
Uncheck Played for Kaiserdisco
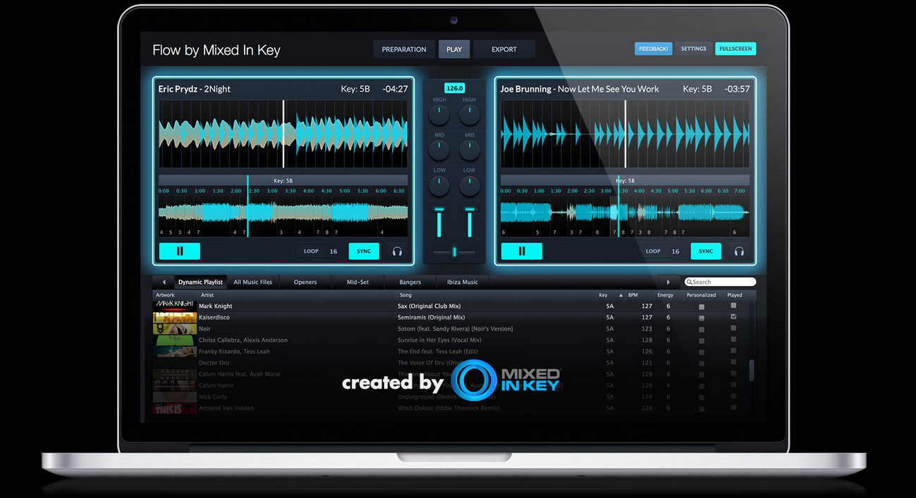click(733, 317)
